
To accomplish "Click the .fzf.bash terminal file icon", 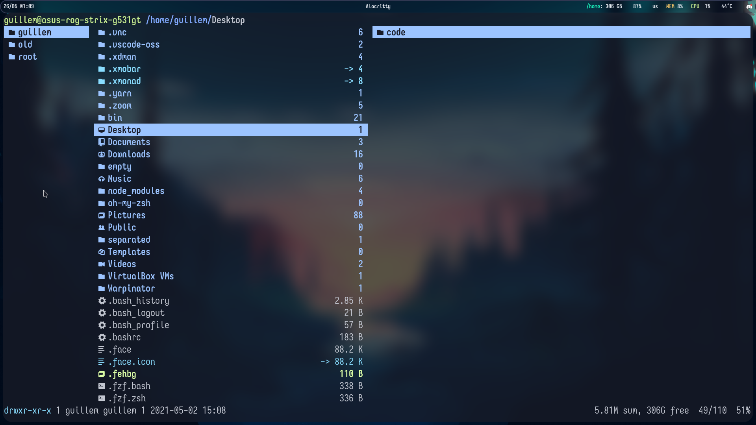I will coord(102,386).
